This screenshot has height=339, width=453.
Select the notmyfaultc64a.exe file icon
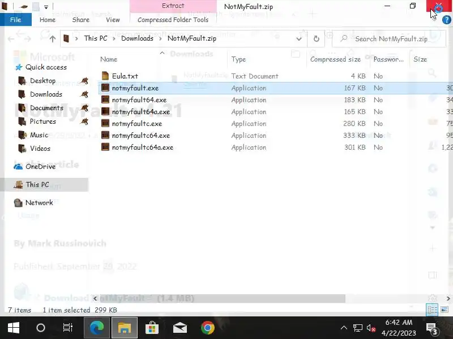click(105, 147)
